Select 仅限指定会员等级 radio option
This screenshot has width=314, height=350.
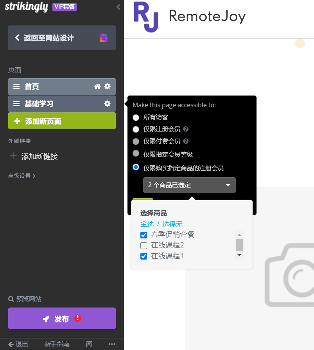tap(136, 153)
